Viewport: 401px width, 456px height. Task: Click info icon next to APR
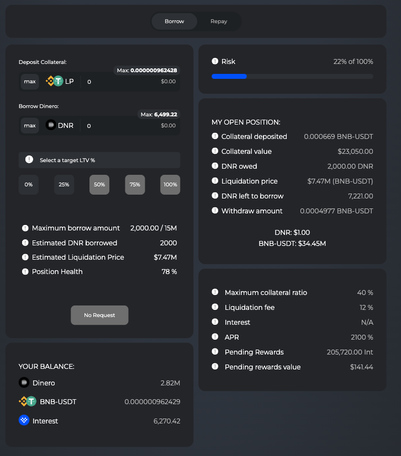(215, 337)
